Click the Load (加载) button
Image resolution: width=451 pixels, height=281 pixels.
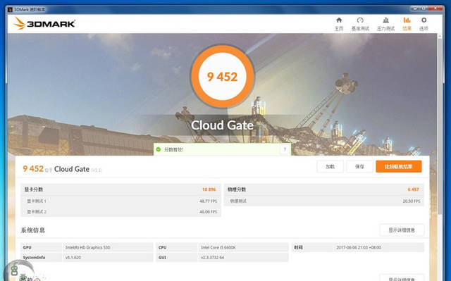tap(330, 166)
